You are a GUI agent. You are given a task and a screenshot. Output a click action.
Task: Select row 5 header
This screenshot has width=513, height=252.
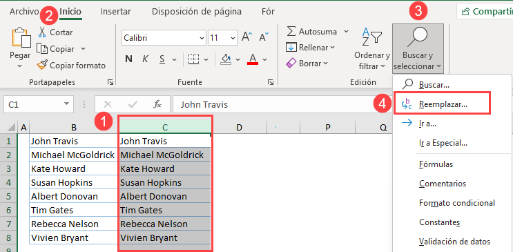(x=8, y=196)
